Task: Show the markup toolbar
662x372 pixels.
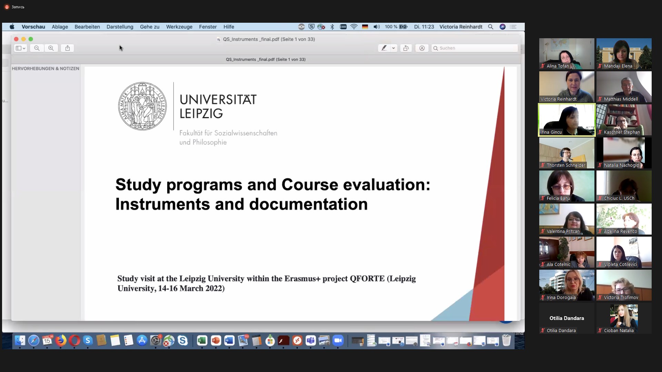Action: point(422,48)
